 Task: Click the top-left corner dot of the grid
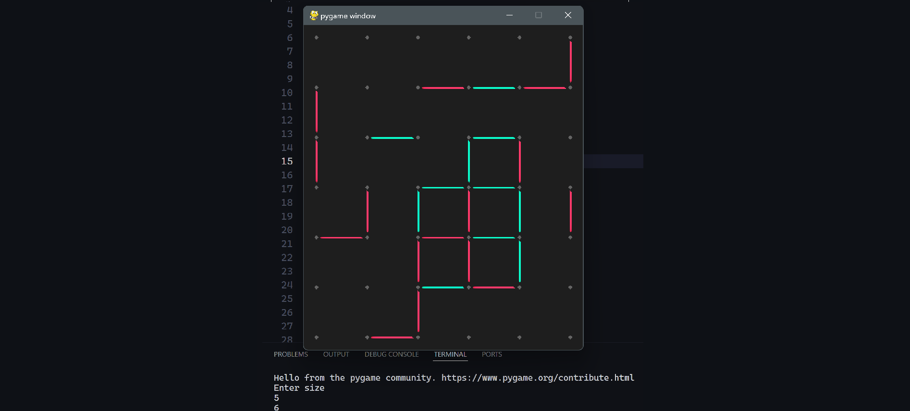(x=317, y=37)
